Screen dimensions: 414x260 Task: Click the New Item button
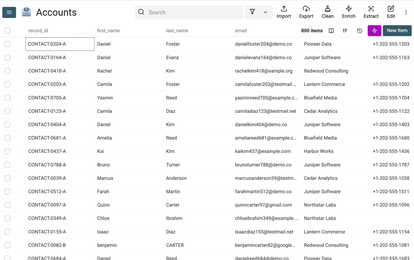pos(397,31)
